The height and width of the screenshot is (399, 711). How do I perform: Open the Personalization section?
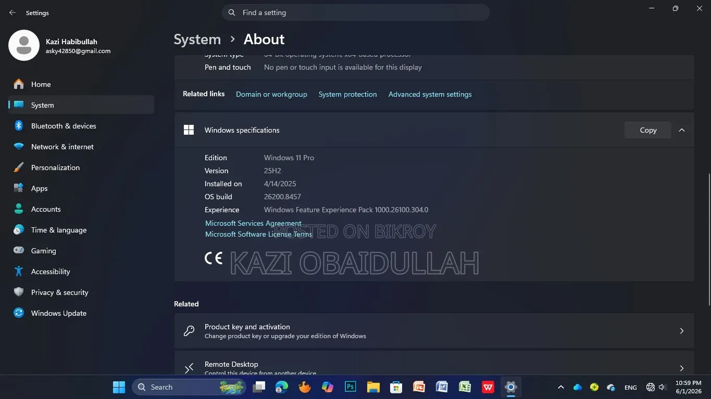tap(81, 168)
